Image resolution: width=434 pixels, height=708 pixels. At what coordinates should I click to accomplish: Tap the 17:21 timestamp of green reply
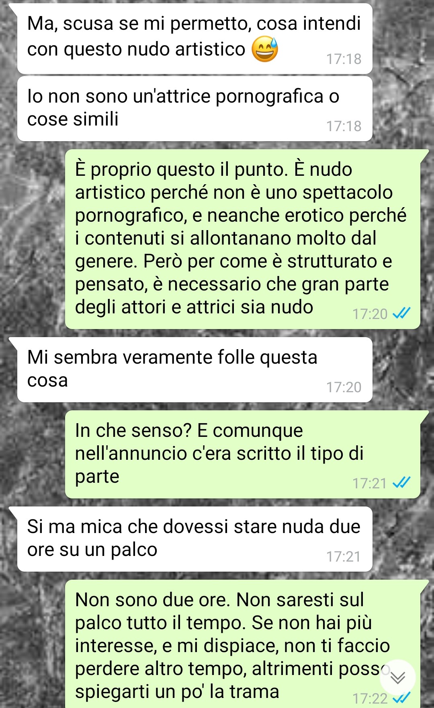(370, 483)
